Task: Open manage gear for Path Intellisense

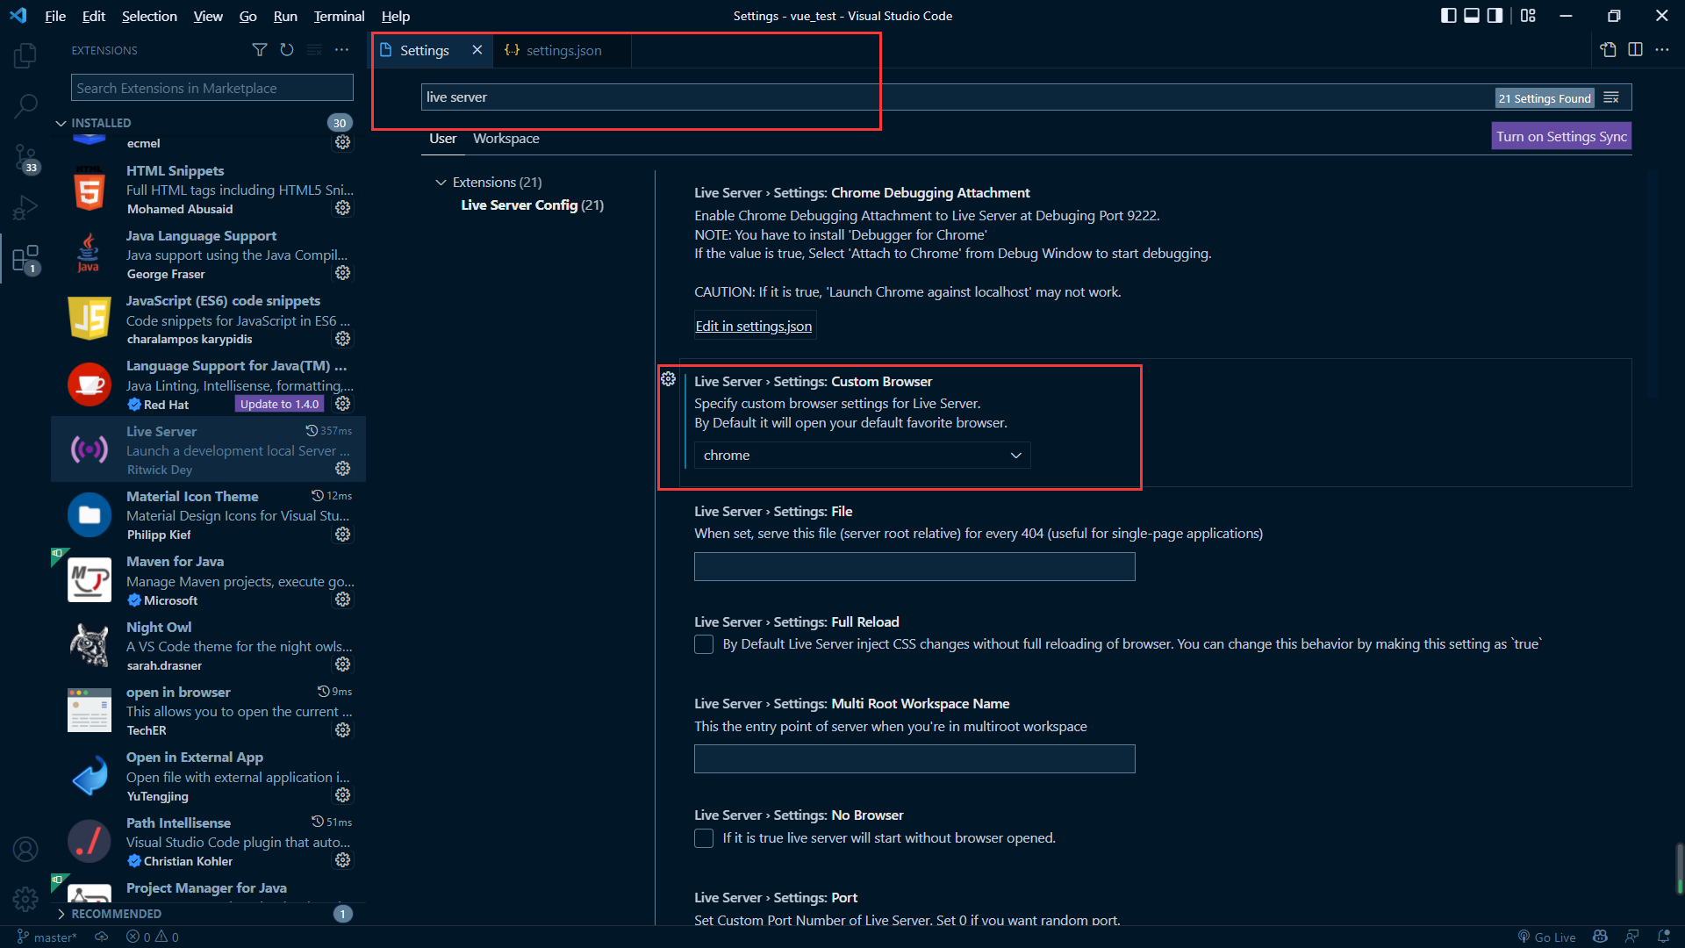Action: [x=343, y=860]
